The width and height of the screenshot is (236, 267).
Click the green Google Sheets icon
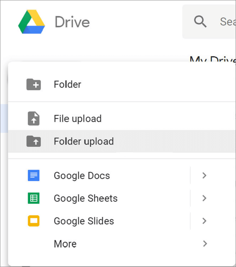tap(33, 198)
